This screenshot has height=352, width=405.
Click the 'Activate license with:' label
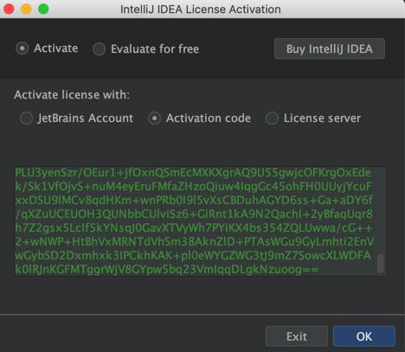coord(72,95)
